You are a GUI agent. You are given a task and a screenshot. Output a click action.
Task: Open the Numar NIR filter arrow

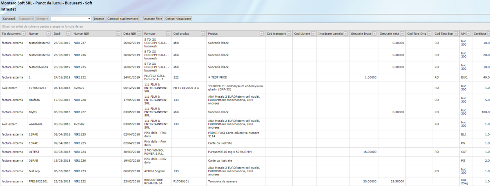[118, 33]
